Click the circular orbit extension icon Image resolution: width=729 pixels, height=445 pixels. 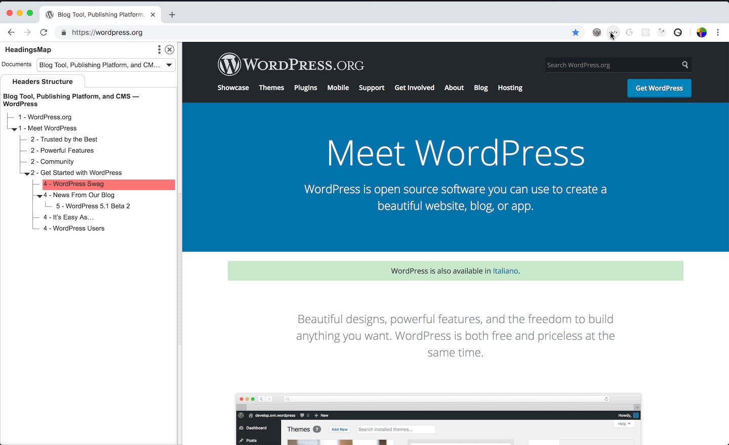coord(662,32)
